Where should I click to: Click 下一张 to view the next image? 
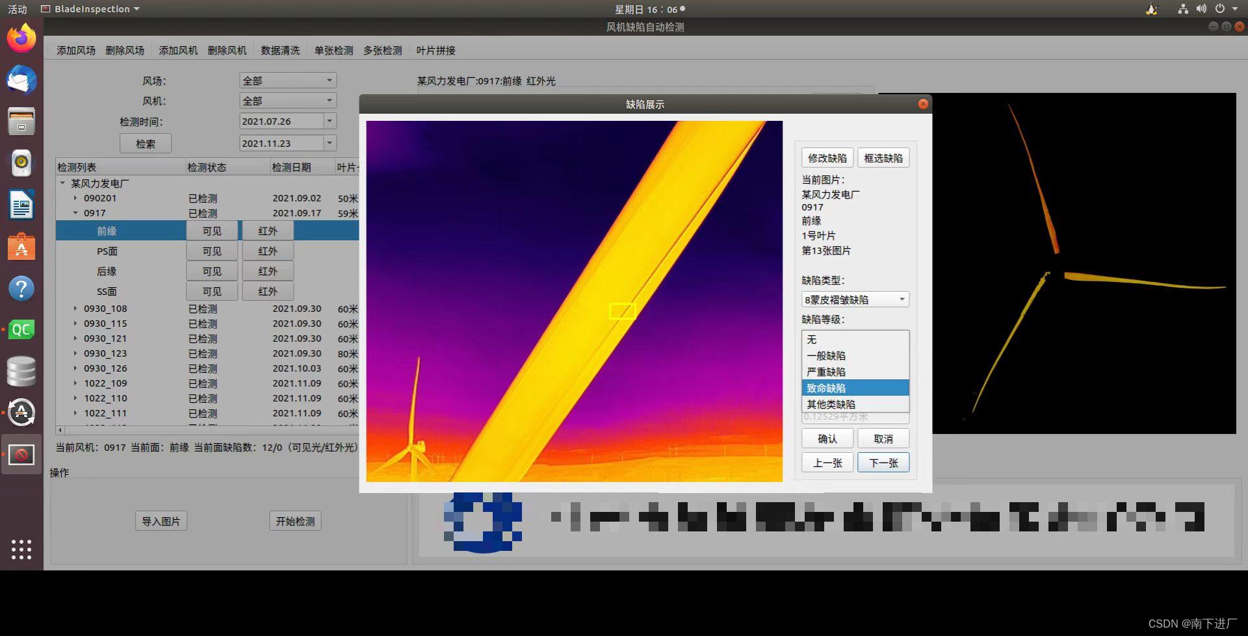[883, 462]
